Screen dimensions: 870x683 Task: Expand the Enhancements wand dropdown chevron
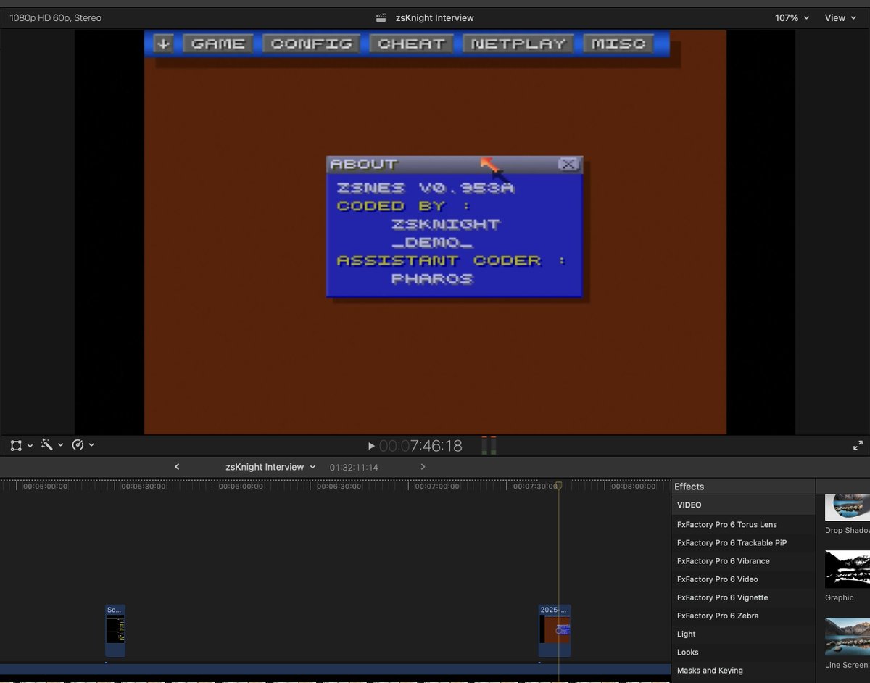point(60,445)
